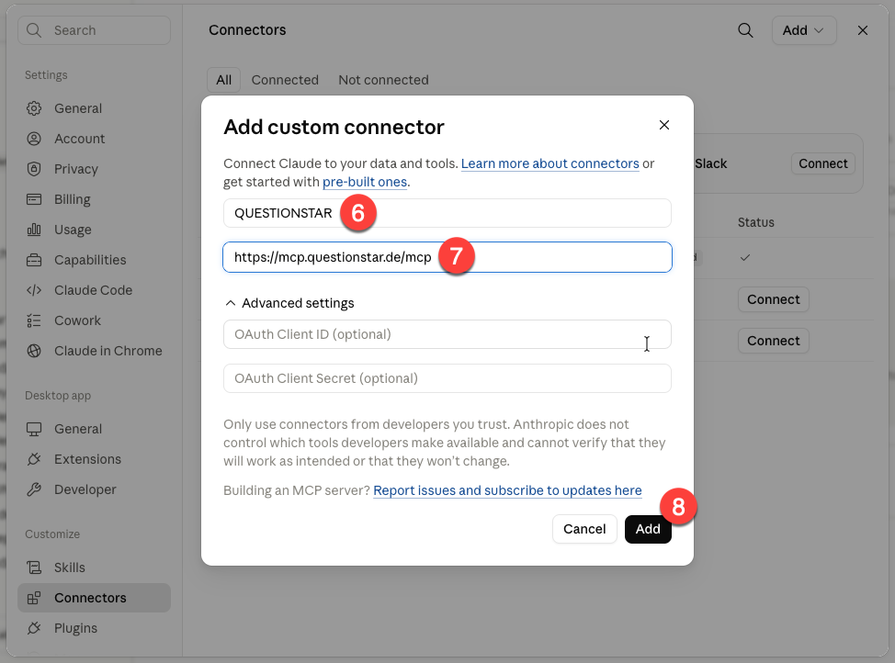895x663 pixels.
Task: Switch to the Not connected tab
Action: click(x=383, y=80)
